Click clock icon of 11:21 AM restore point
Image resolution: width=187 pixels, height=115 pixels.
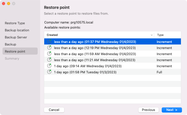50,60
